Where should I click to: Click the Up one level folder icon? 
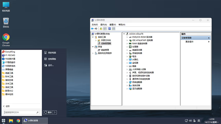click(101, 29)
